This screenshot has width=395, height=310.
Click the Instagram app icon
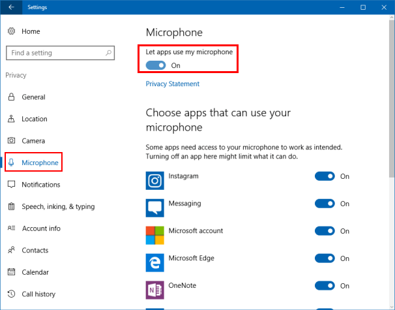[x=154, y=181]
